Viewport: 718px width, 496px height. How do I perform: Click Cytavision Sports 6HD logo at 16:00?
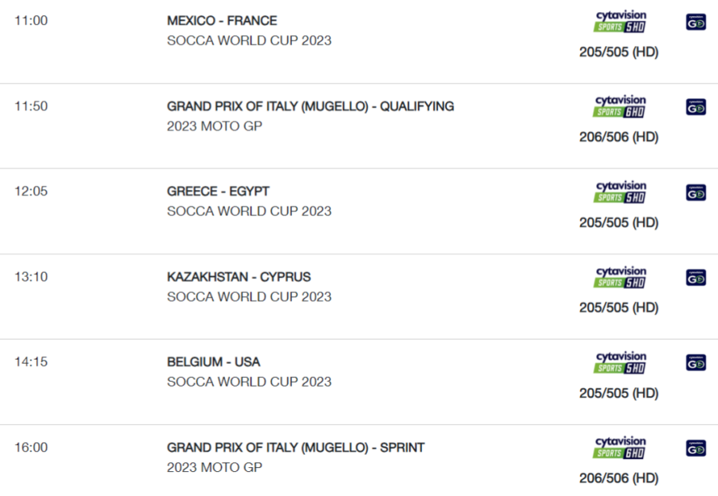pos(620,447)
